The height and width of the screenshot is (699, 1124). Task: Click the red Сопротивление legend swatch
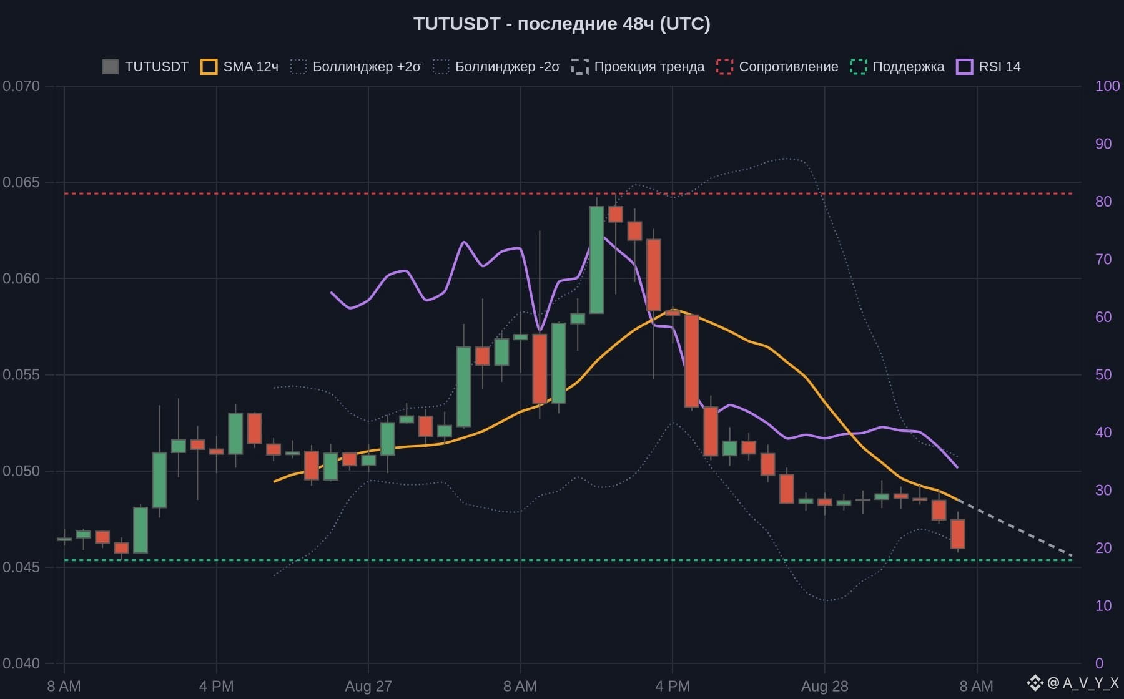pos(724,67)
